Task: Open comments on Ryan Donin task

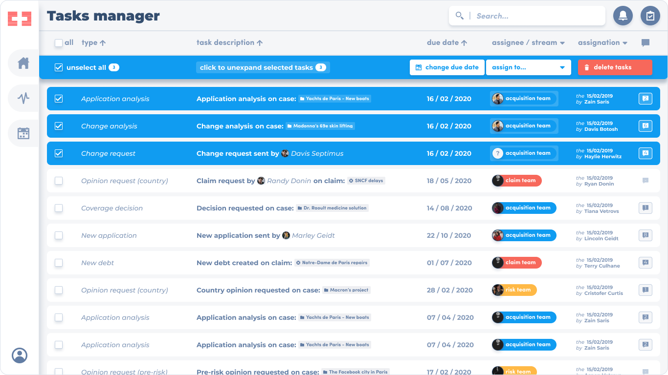Action: (646, 181)
